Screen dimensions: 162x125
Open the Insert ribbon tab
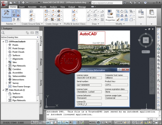click(x=22, y=7)
